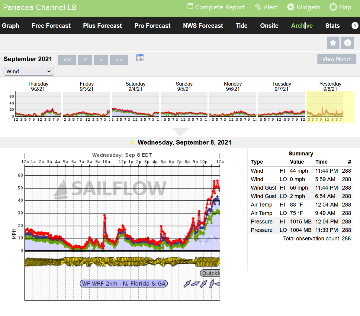Click the Type column header
Image resolution: width=360 pixels, height=316 pixels.
(257, 162)
